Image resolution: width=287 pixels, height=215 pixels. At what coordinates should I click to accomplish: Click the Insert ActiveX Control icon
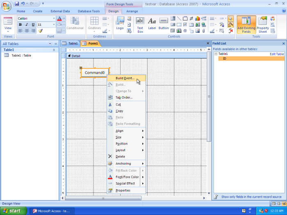[x=230, y=31]
